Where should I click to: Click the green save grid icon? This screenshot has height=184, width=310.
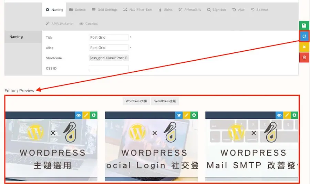point(304,25)
